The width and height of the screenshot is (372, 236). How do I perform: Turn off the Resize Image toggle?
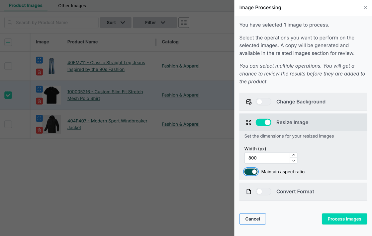(x=263, y=122)
